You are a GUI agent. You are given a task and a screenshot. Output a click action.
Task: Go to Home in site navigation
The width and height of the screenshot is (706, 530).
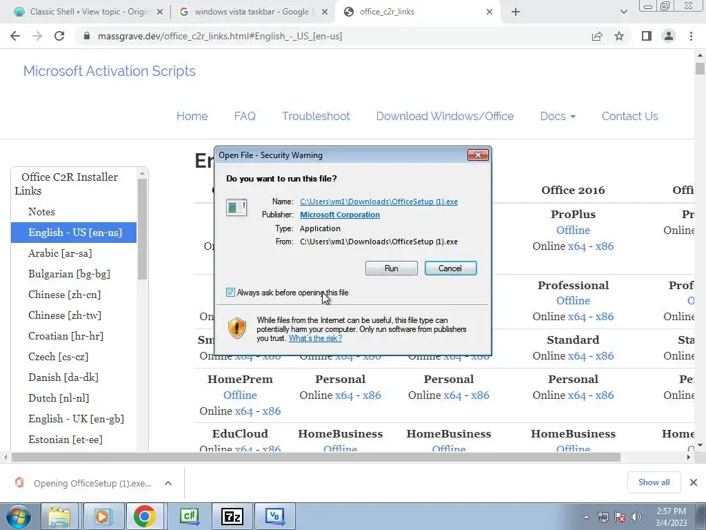coord(192,116)
